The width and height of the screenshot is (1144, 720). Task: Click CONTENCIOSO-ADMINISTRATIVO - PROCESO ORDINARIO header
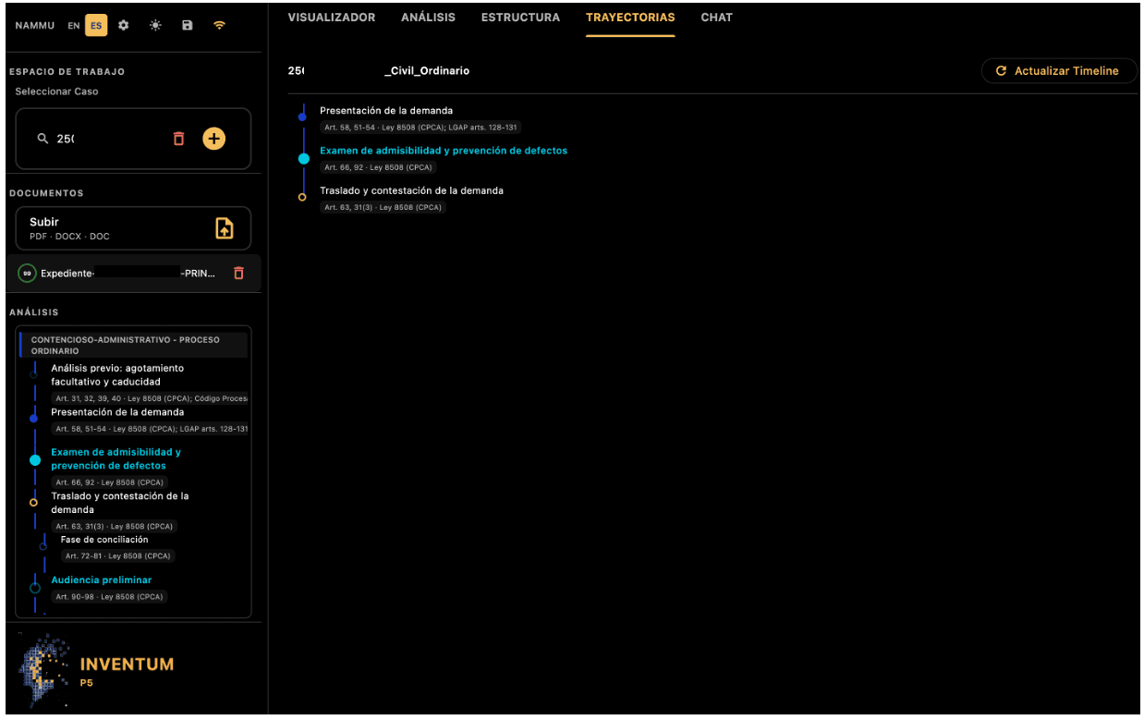(133, 346)
